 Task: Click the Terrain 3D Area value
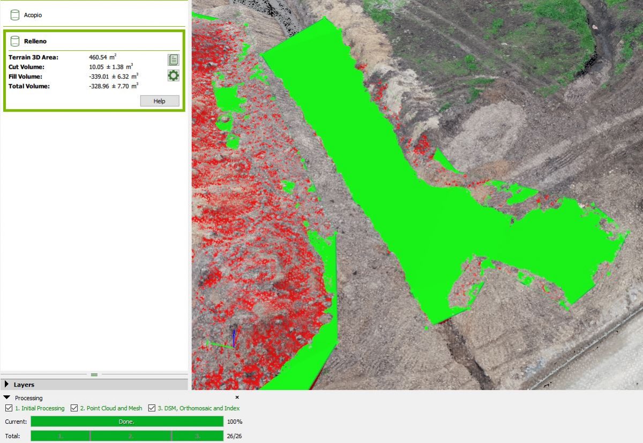click(102, 57)
